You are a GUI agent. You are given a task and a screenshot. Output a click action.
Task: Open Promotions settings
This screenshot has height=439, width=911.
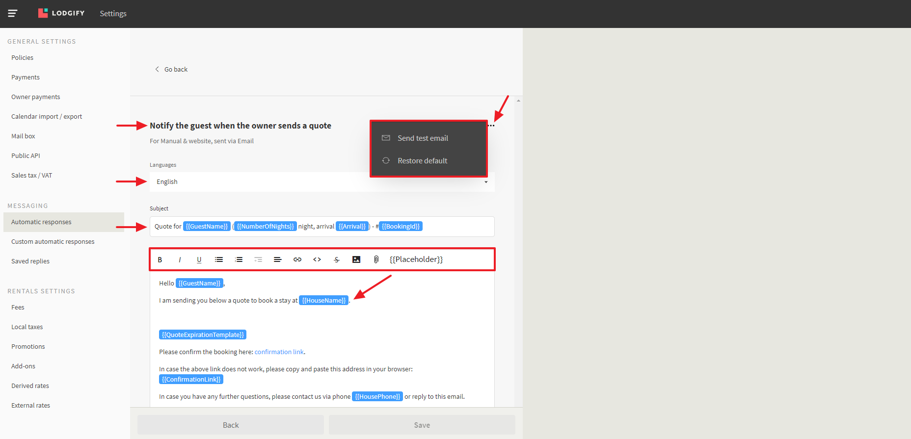pos(28,346)
